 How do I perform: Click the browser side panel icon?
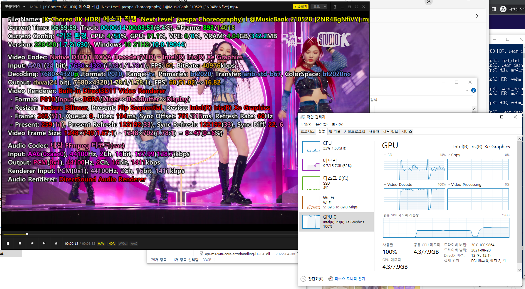point(494,9)
